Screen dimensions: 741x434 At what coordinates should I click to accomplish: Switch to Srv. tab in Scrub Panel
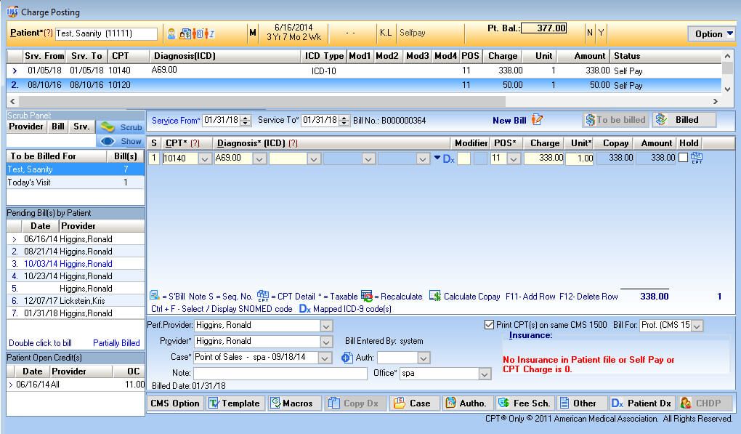pyautogui.click(x=81, y=126)
